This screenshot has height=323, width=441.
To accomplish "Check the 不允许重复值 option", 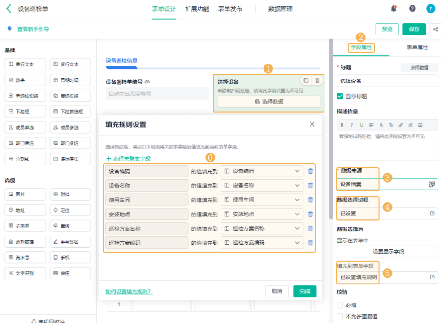I will tap(340, 316).
